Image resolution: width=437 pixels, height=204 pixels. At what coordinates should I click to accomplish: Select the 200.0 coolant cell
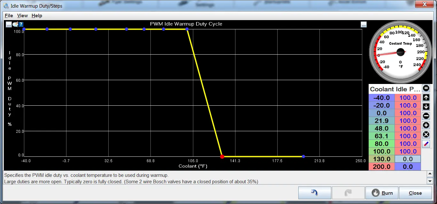point(382,167)
